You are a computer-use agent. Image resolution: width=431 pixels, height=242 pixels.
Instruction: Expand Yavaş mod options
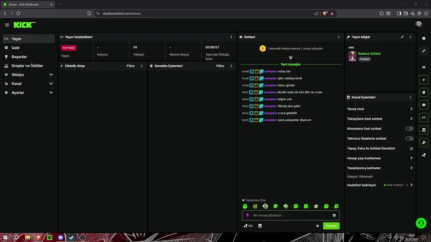(x=380, y=109)
